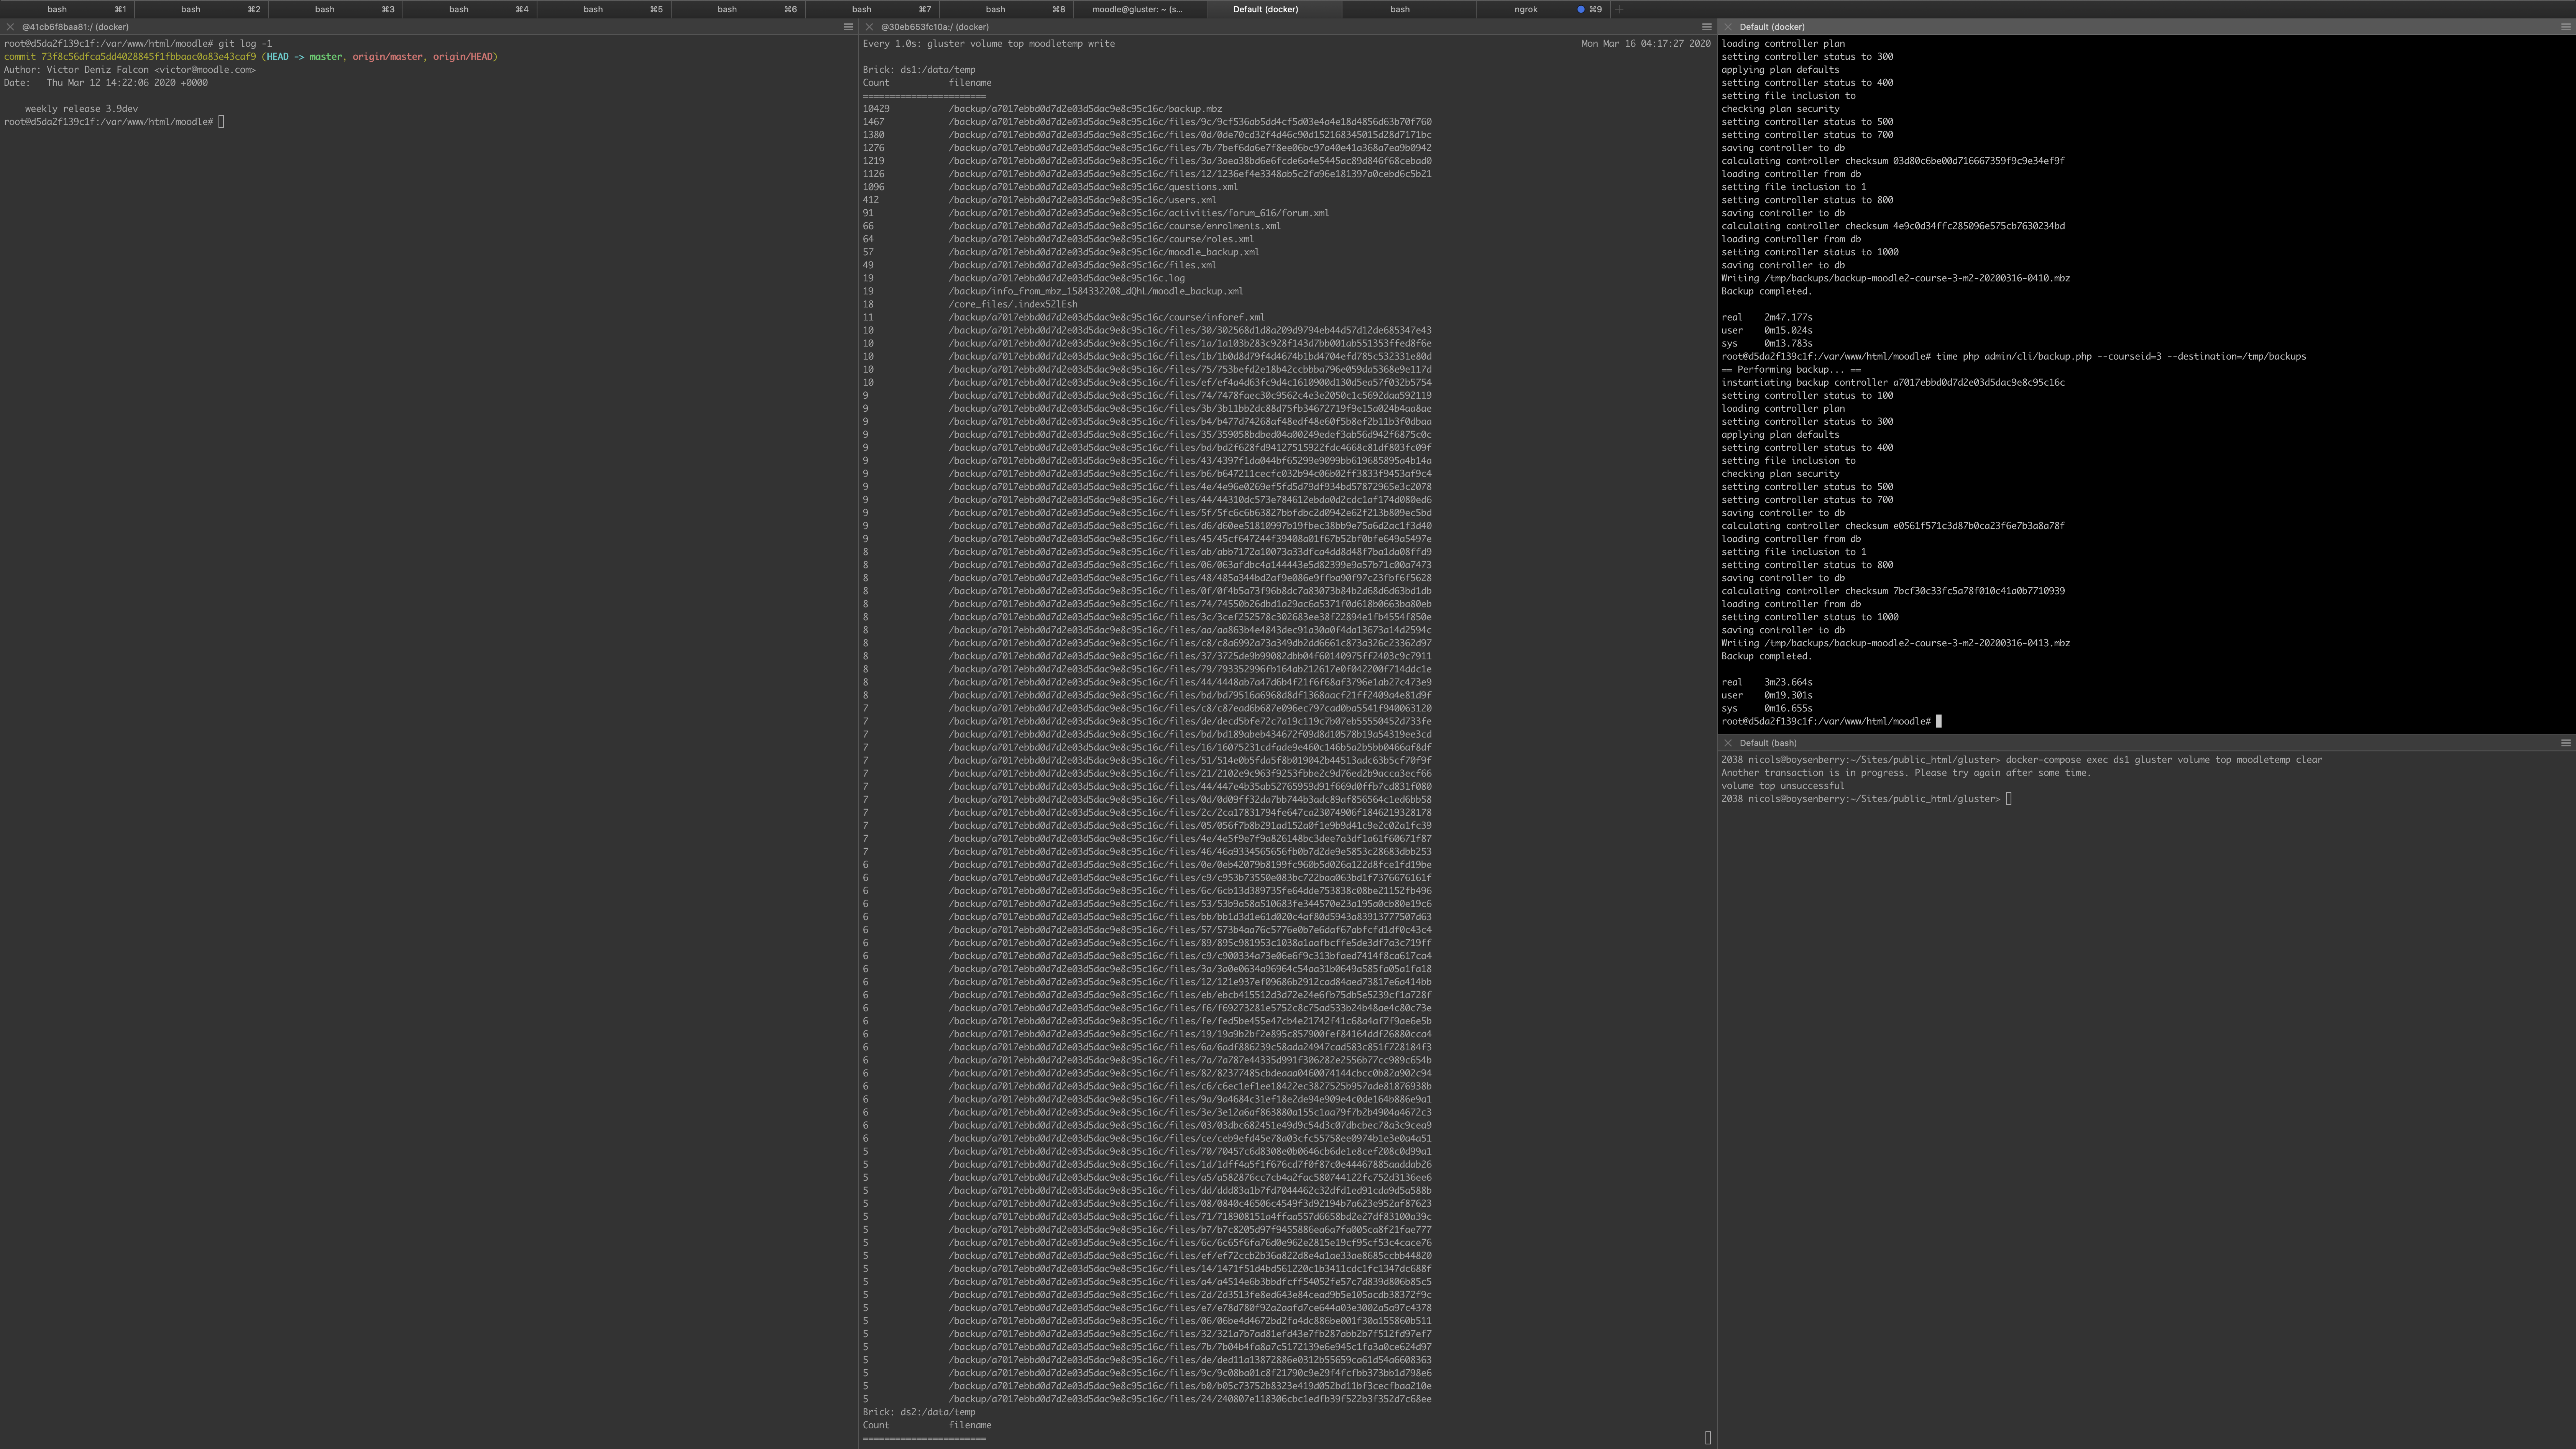Click the /core_files/.index52lEsh row

[x=970, y=304]
